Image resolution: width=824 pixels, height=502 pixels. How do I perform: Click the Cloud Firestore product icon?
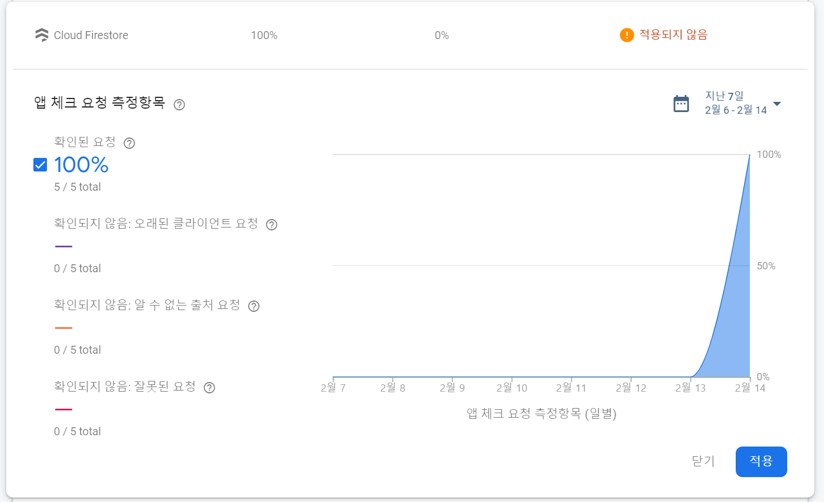41,35
